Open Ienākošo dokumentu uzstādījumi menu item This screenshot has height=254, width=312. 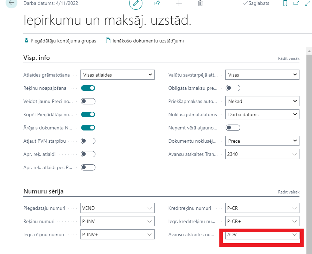tap(145, 41)
